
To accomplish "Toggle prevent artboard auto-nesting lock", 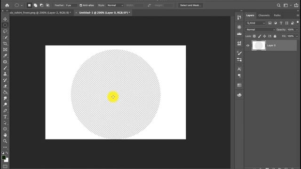I will point(269,36).
